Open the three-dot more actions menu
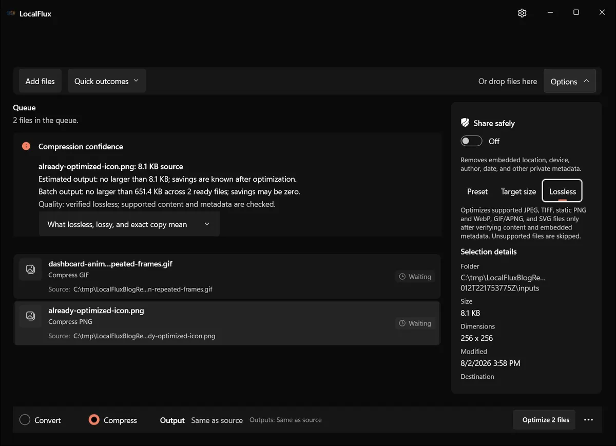 click(x=588, y=420)
